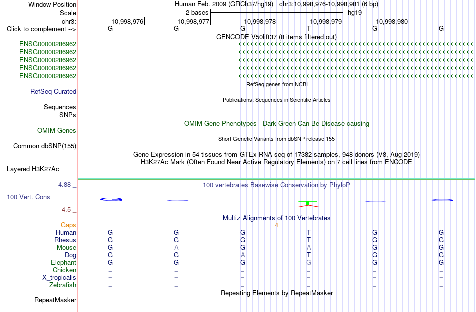476x312 pixels.
Task: Click the Rhesus alignment row label
Action: point(65,240)
